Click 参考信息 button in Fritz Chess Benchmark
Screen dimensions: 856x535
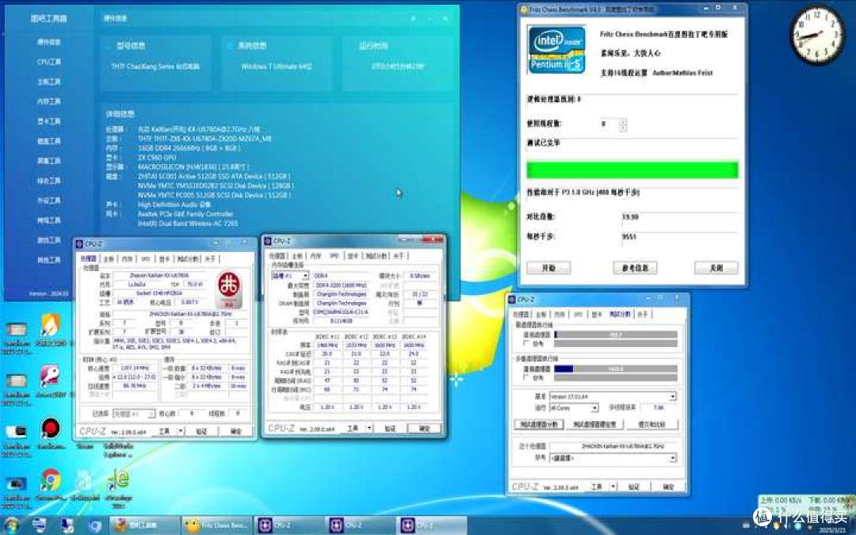click(635, 268)
